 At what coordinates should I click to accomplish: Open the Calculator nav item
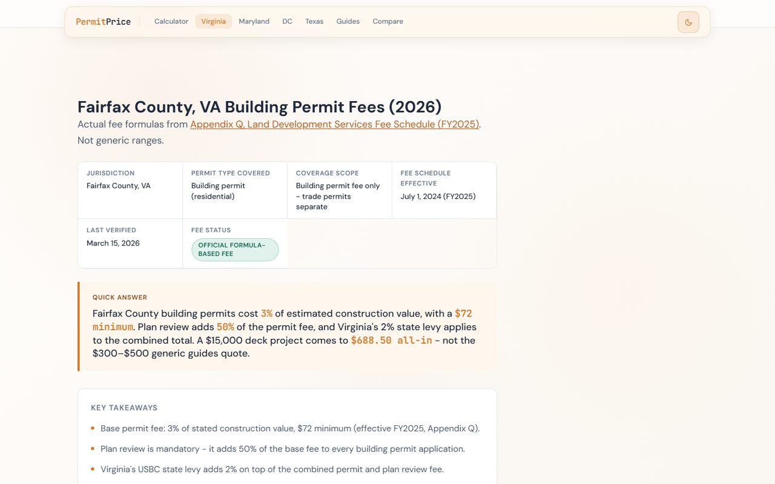(171, 21)
